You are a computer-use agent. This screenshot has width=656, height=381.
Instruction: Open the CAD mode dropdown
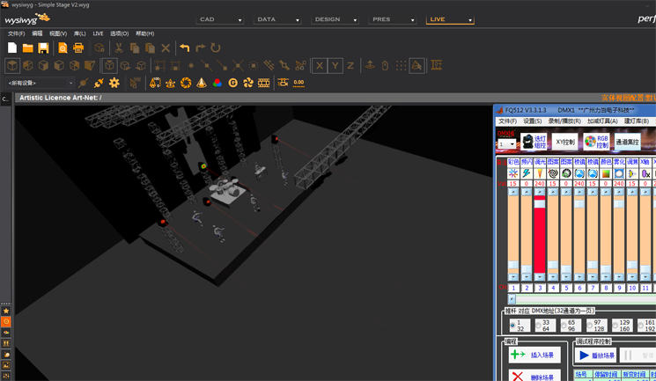click(219, 19)
